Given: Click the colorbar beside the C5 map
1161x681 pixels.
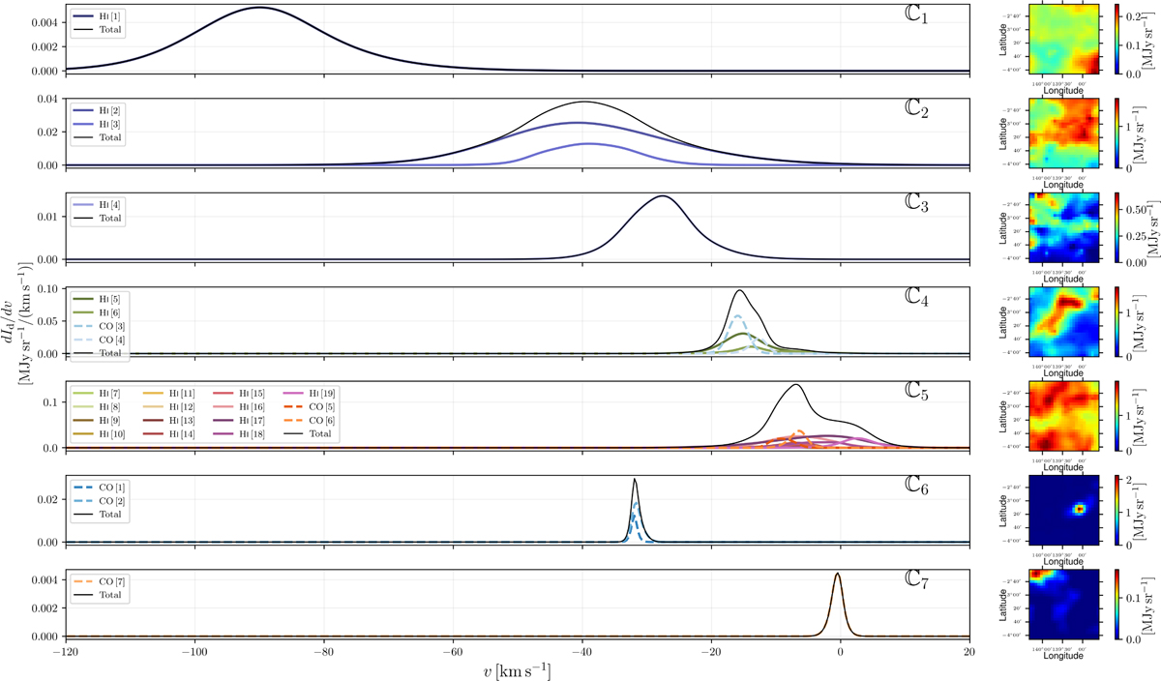Looking at the screenshot, I should [x=1116, y=417].
